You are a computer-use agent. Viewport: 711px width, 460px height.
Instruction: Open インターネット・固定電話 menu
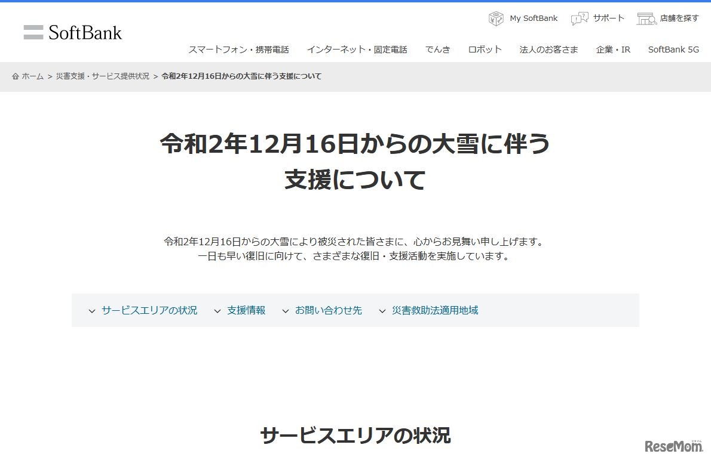357,50
